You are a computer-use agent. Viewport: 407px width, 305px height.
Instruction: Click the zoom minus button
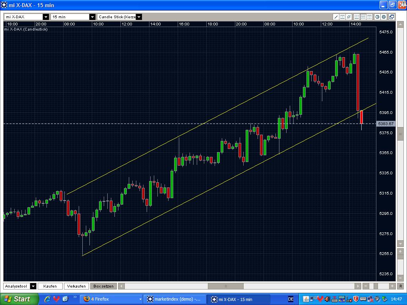point(366,286)
